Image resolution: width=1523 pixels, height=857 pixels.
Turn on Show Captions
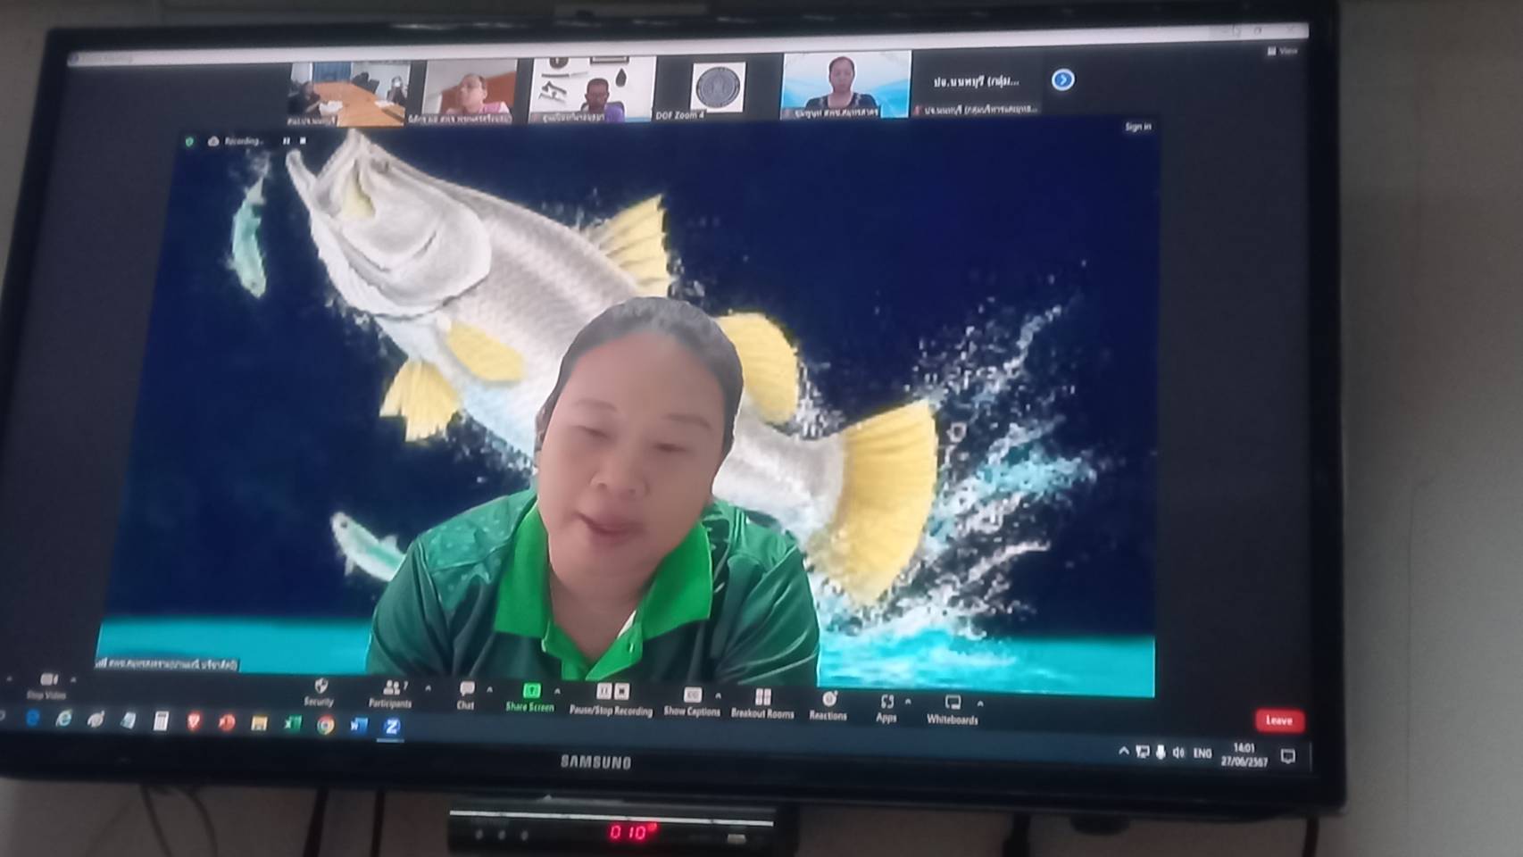(692, 702)
